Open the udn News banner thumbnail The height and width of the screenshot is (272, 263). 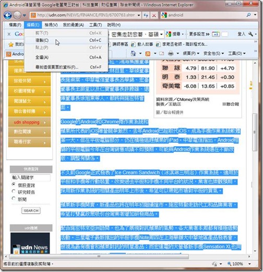pyautogui.click(x=30, y=243)
